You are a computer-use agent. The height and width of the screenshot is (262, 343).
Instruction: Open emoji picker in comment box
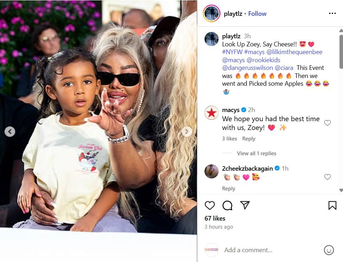[x=329, y=250]
